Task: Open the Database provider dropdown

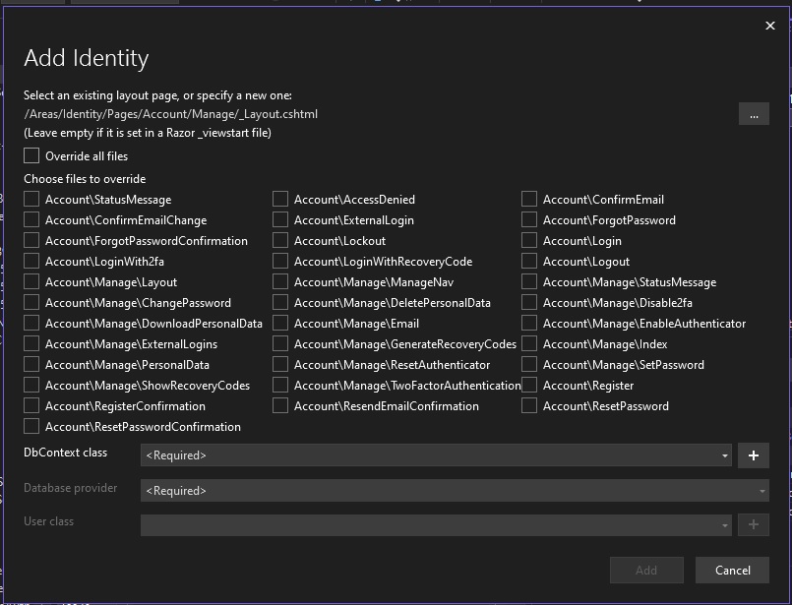Action: 455,490
